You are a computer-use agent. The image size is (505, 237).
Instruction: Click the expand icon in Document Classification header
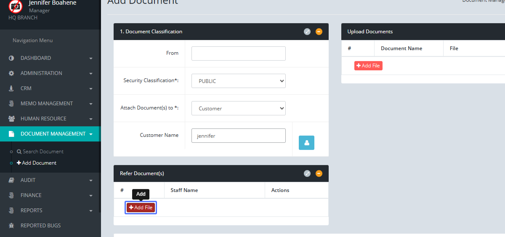pyautogui.click(x=307, y=32)
